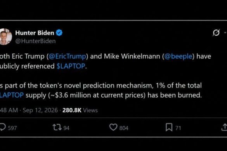Screen dimensions: 227x151
Task: Open the @HunterBiden handle link
Action: (x=35, y=41)
